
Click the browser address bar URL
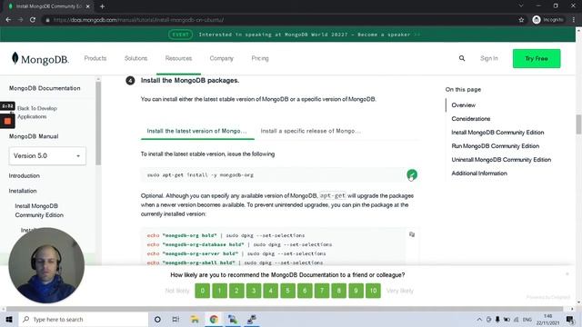point(138,20)
